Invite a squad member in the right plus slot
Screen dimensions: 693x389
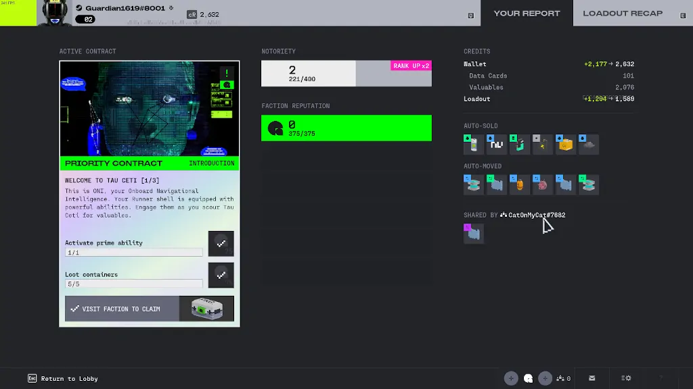(545, 378)
